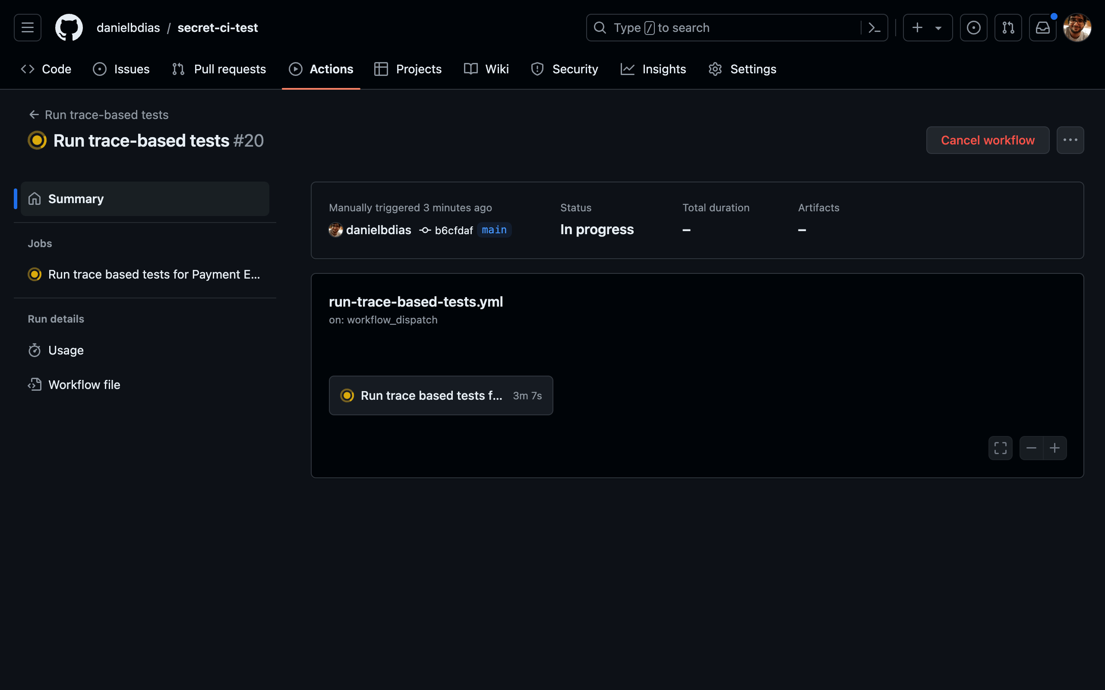Click the search input field
Viewport: 1105px width, 690px height.
[x=726, y=28]
